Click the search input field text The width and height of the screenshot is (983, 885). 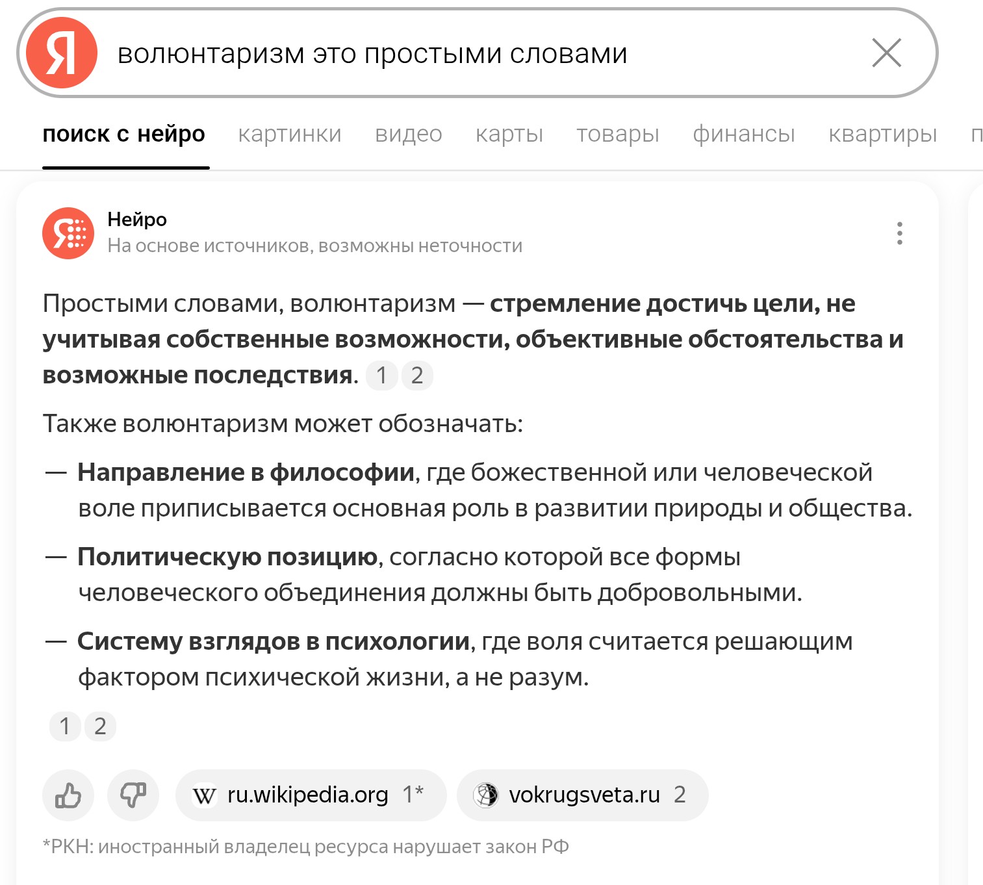click(x=372, y=54)
